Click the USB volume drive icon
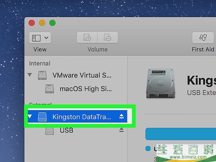The width and height of the screenshot is (216, 162). click(50, 131)
